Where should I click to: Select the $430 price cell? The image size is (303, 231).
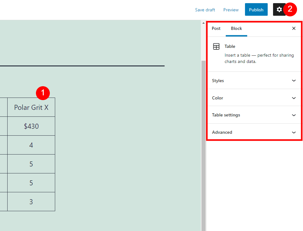[x=31, y=126]
